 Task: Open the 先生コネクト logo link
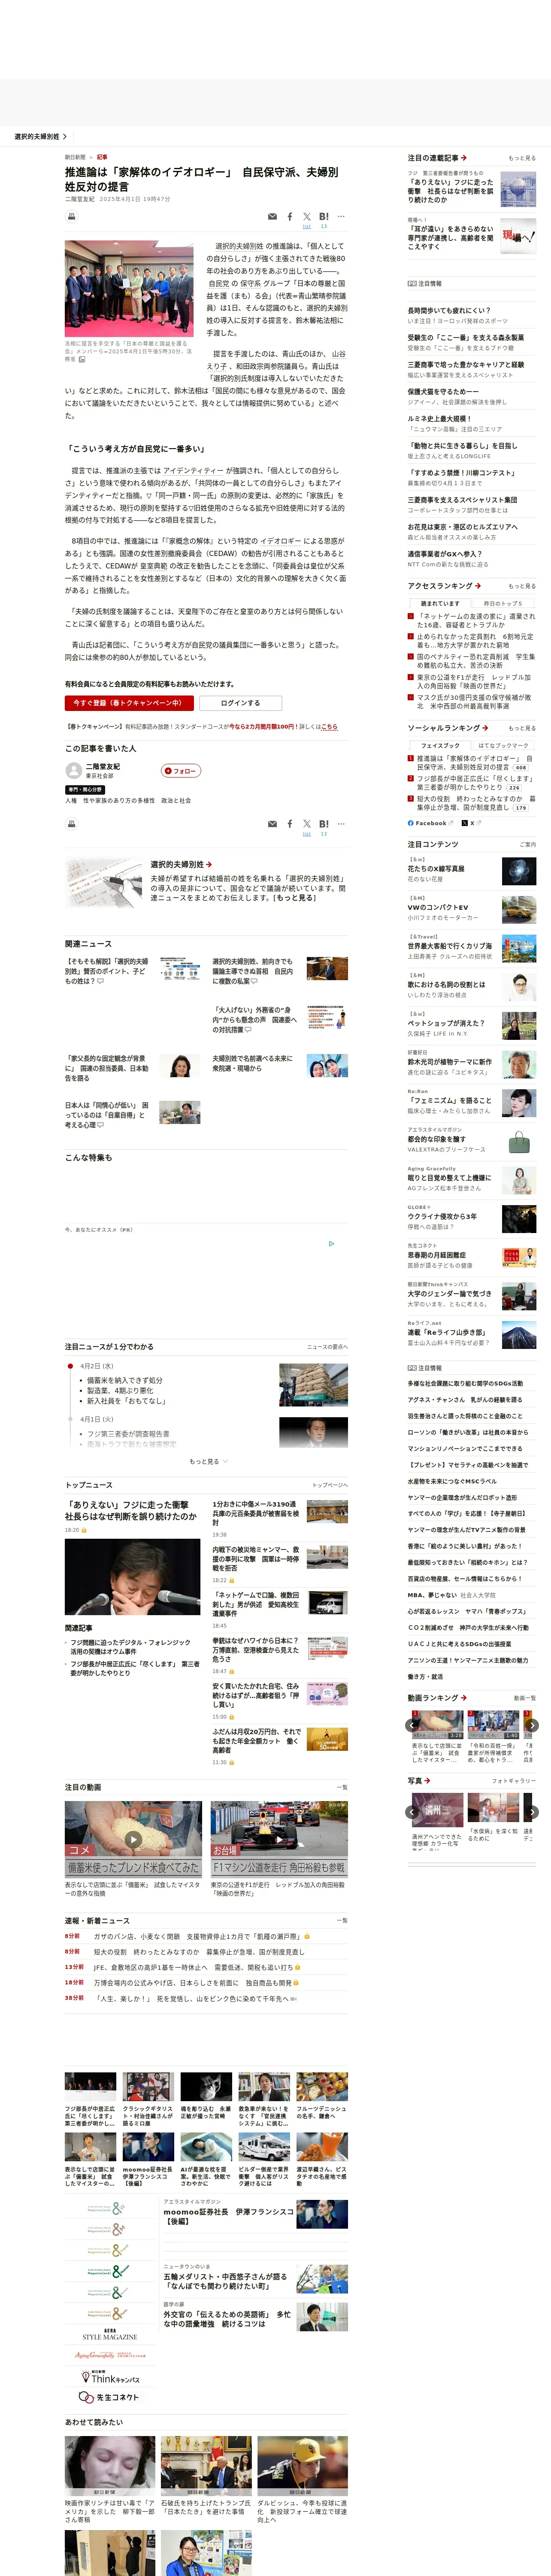[109, 2398]
